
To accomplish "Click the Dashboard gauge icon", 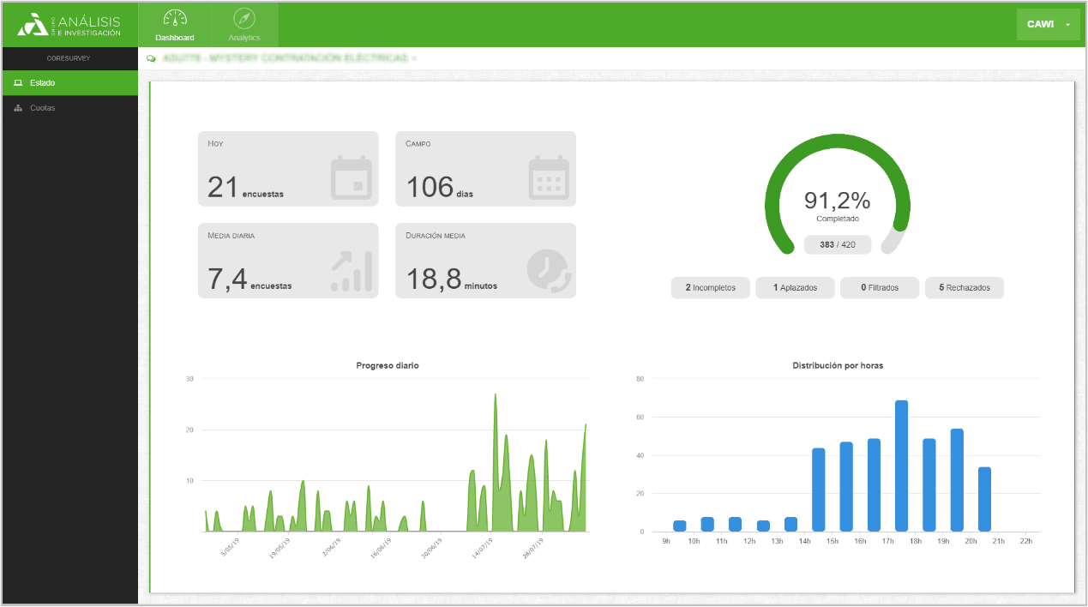I will (x=174, y=19).
